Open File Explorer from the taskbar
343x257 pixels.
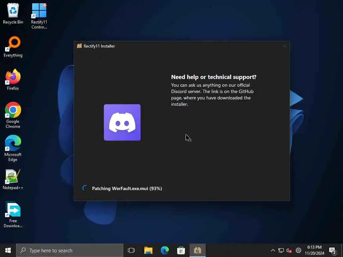point(148,250)
